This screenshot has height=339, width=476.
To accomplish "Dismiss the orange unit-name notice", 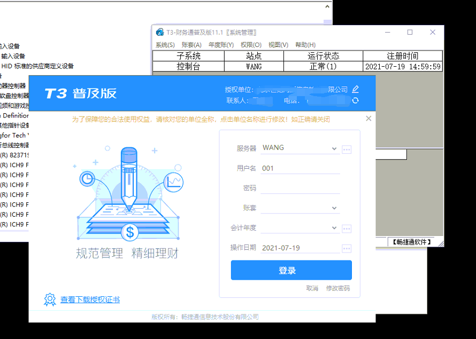I will [368, 119].
